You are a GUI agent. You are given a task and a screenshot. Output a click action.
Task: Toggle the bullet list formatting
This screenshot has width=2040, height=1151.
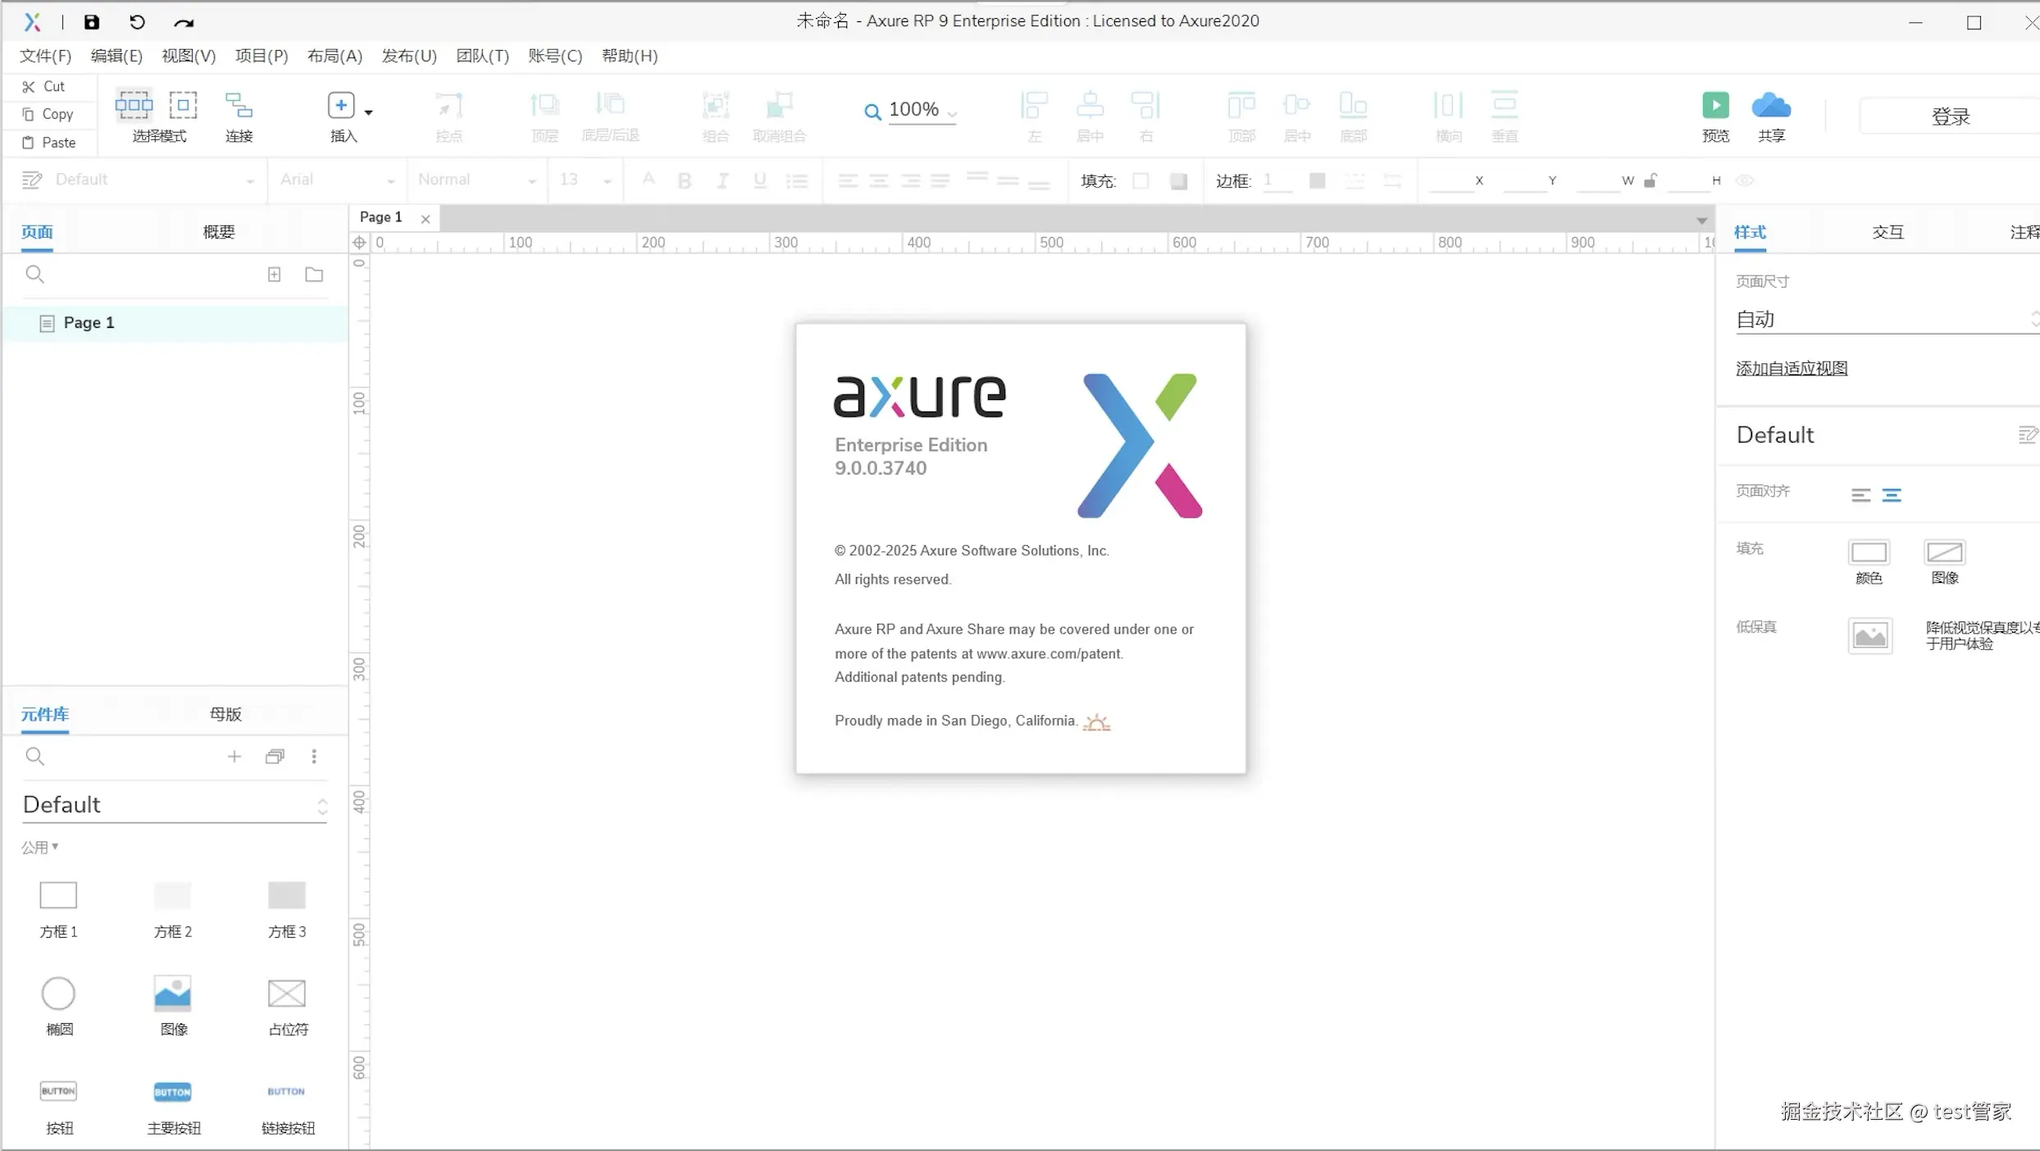(x=797, y=180)
